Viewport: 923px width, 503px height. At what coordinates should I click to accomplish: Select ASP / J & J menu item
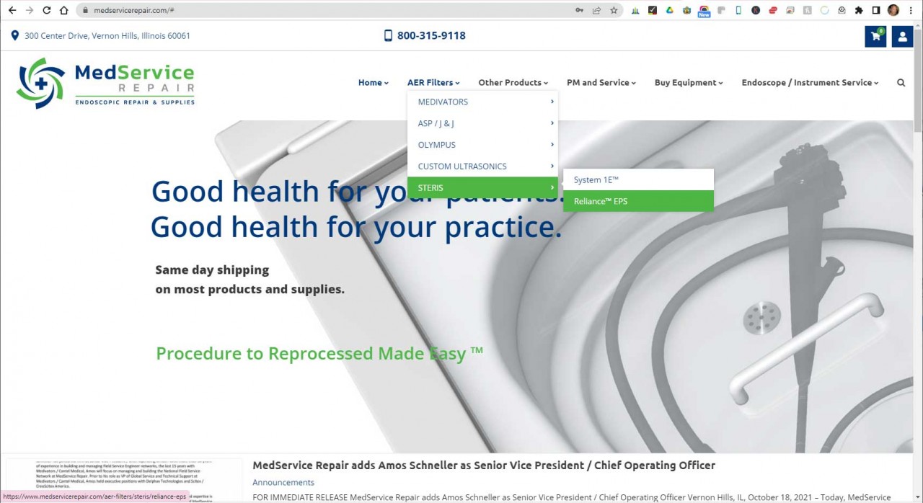(x=482, y=123)
